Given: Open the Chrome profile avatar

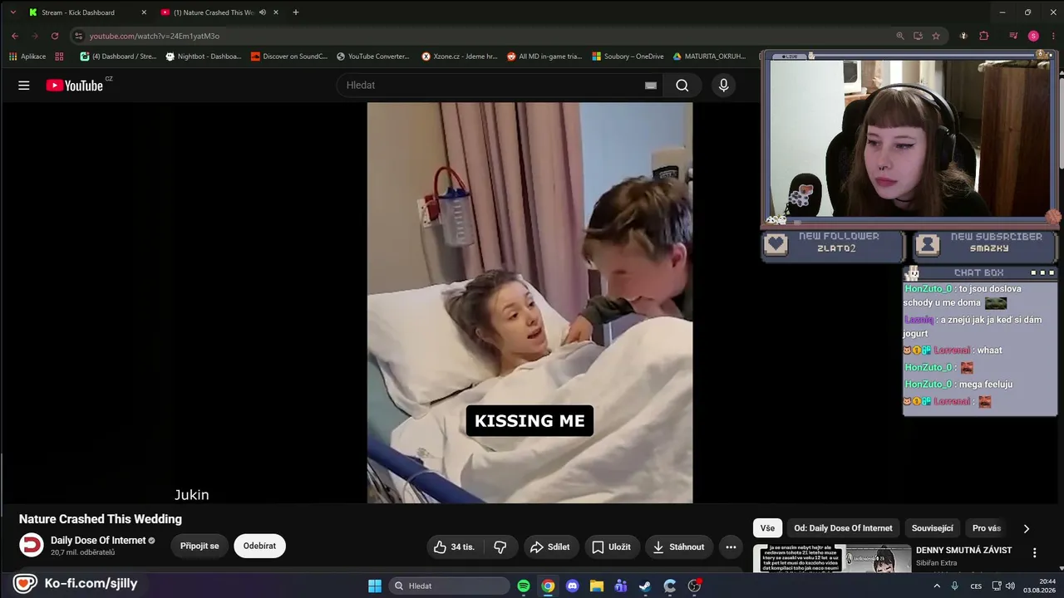Looking at the screenshot, I should pos(1033,36).
